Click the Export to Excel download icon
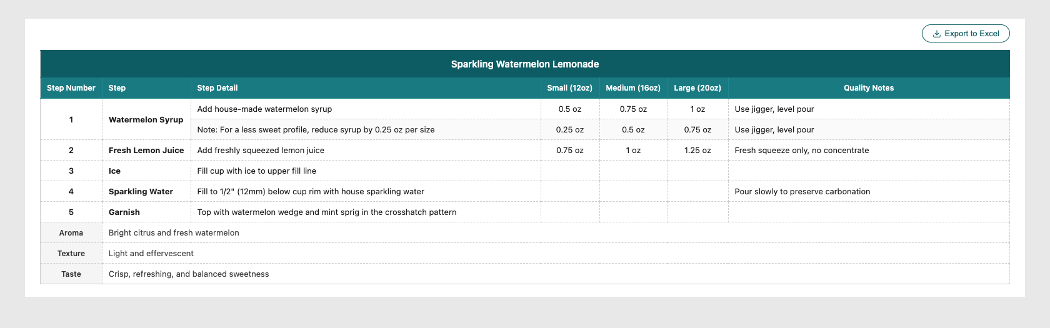 pos(937,34)
